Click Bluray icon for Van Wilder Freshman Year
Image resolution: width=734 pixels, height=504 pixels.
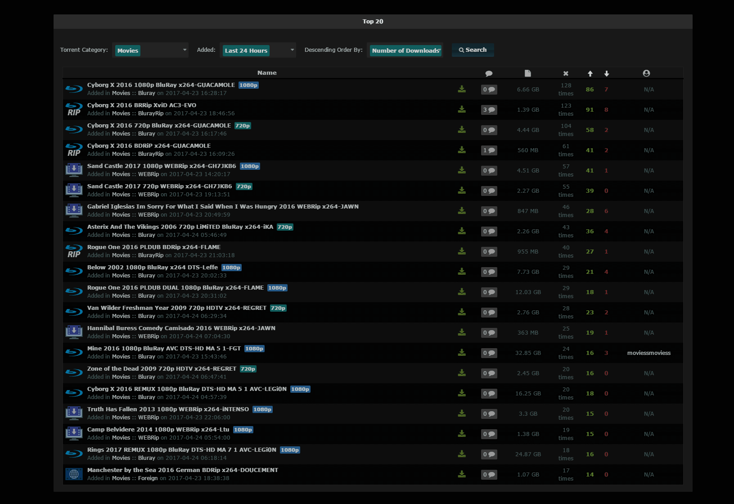[74, 312]
